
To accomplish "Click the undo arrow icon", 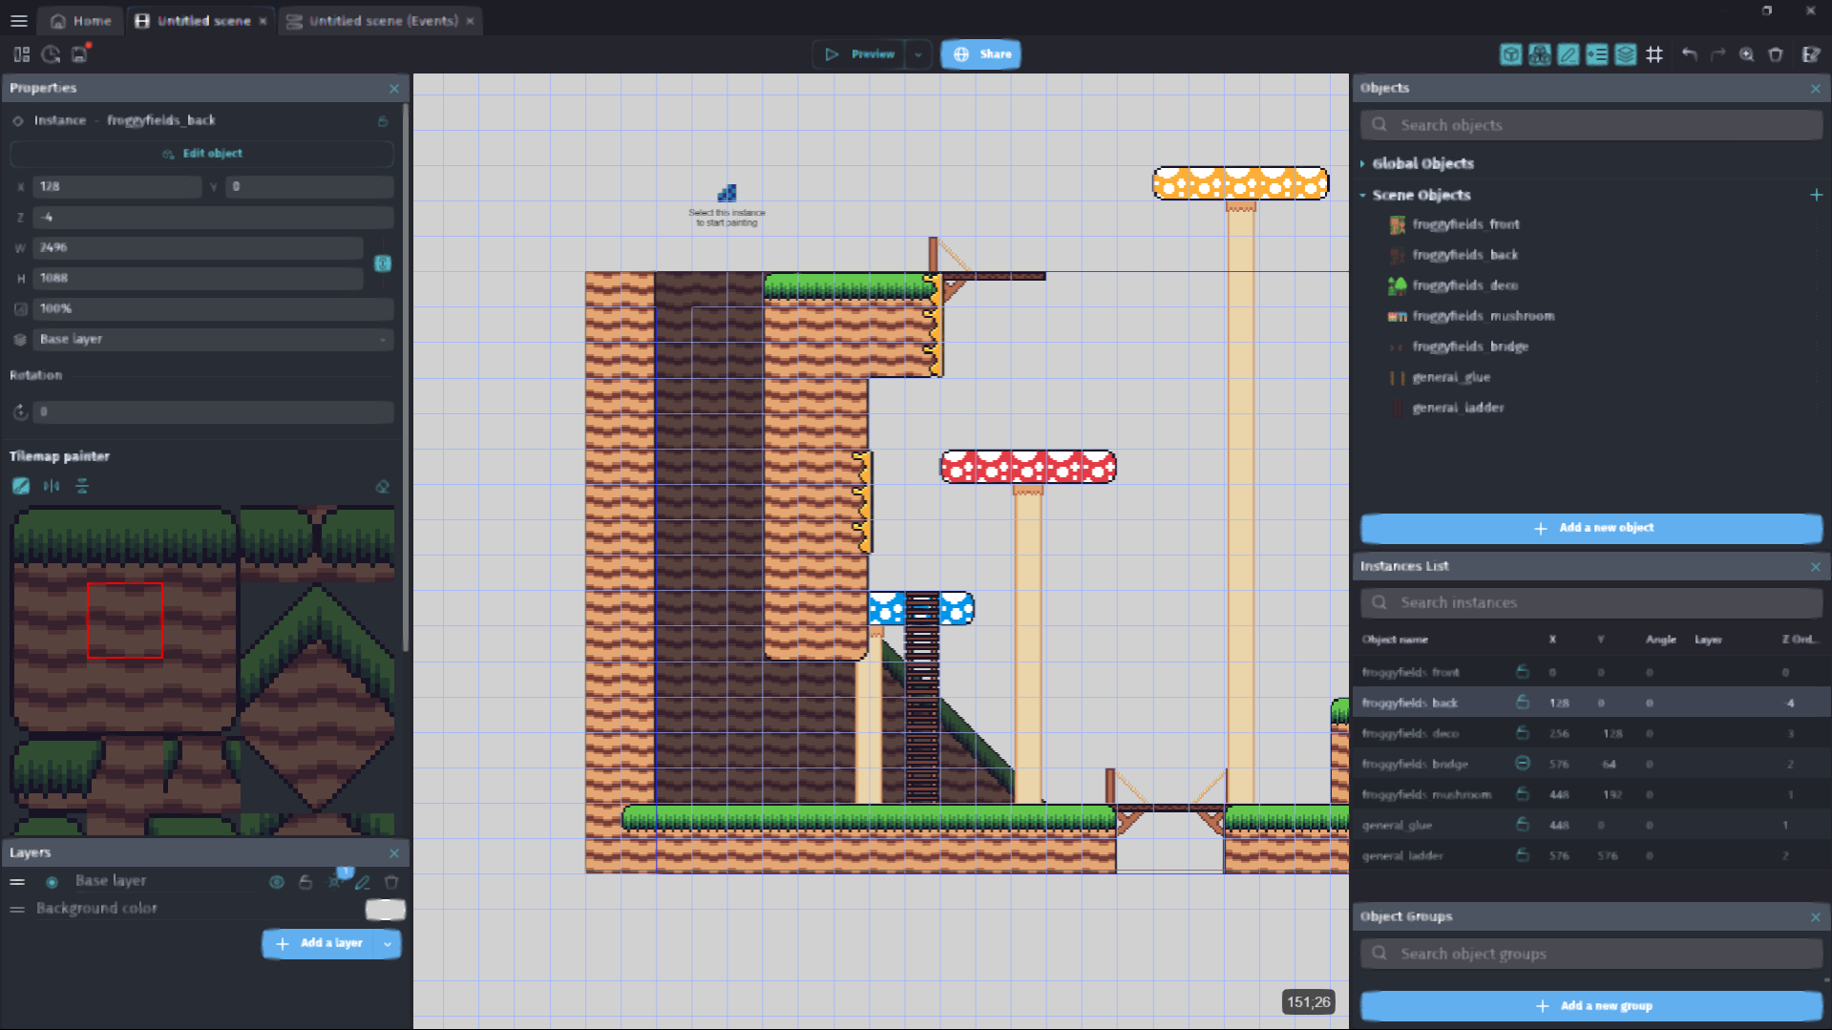I will click(1690, 54).
